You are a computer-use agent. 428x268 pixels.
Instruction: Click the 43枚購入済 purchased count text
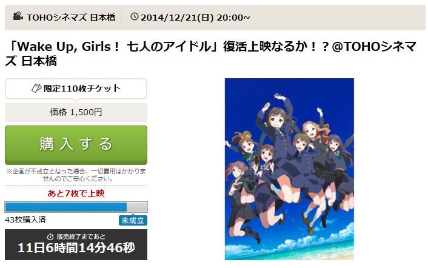coord(25,219)
